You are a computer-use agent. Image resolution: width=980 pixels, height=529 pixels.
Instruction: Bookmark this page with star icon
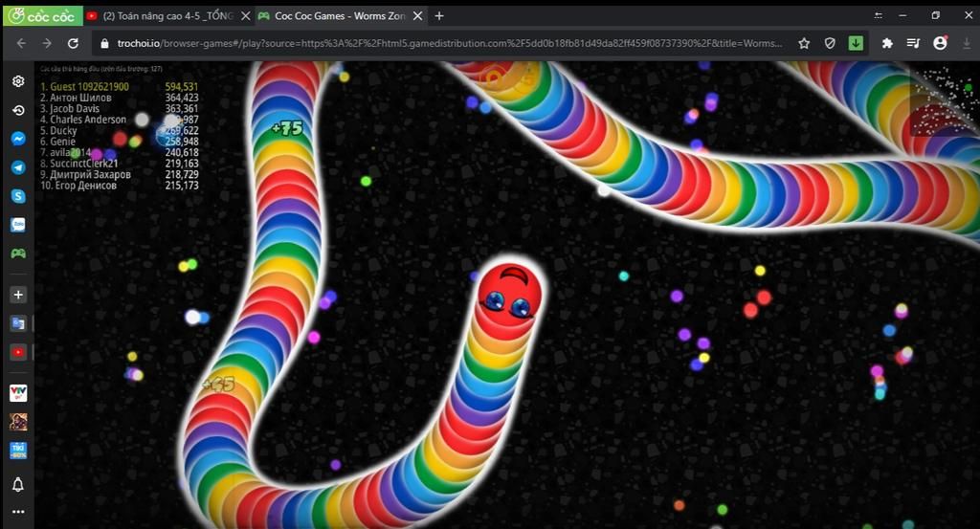coord(804,43)
